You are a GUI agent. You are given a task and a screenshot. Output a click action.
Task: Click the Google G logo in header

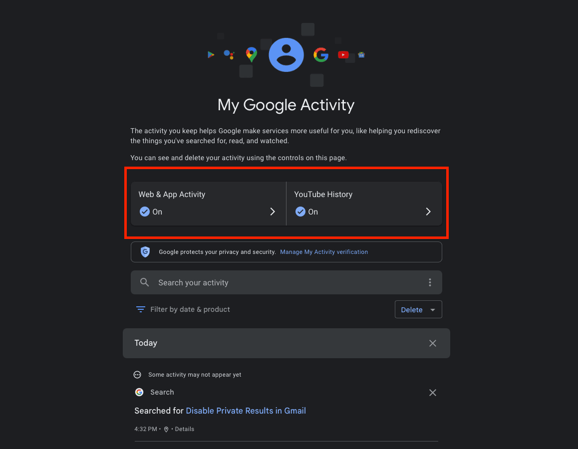[321, 55]
